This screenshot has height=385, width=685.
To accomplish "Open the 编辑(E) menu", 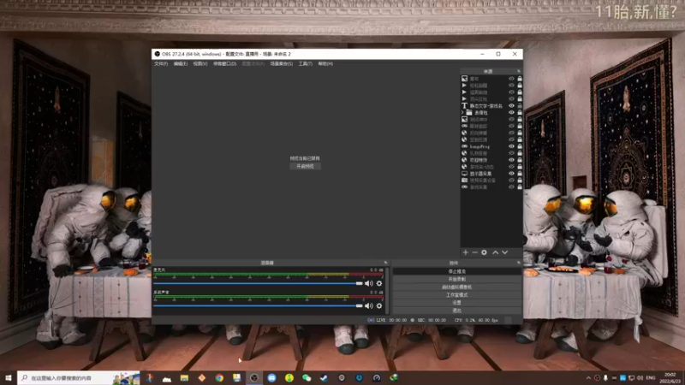I will point(181,63).
